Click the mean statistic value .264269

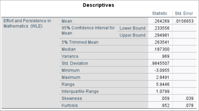pyautogui.click(x=161, y=21)
